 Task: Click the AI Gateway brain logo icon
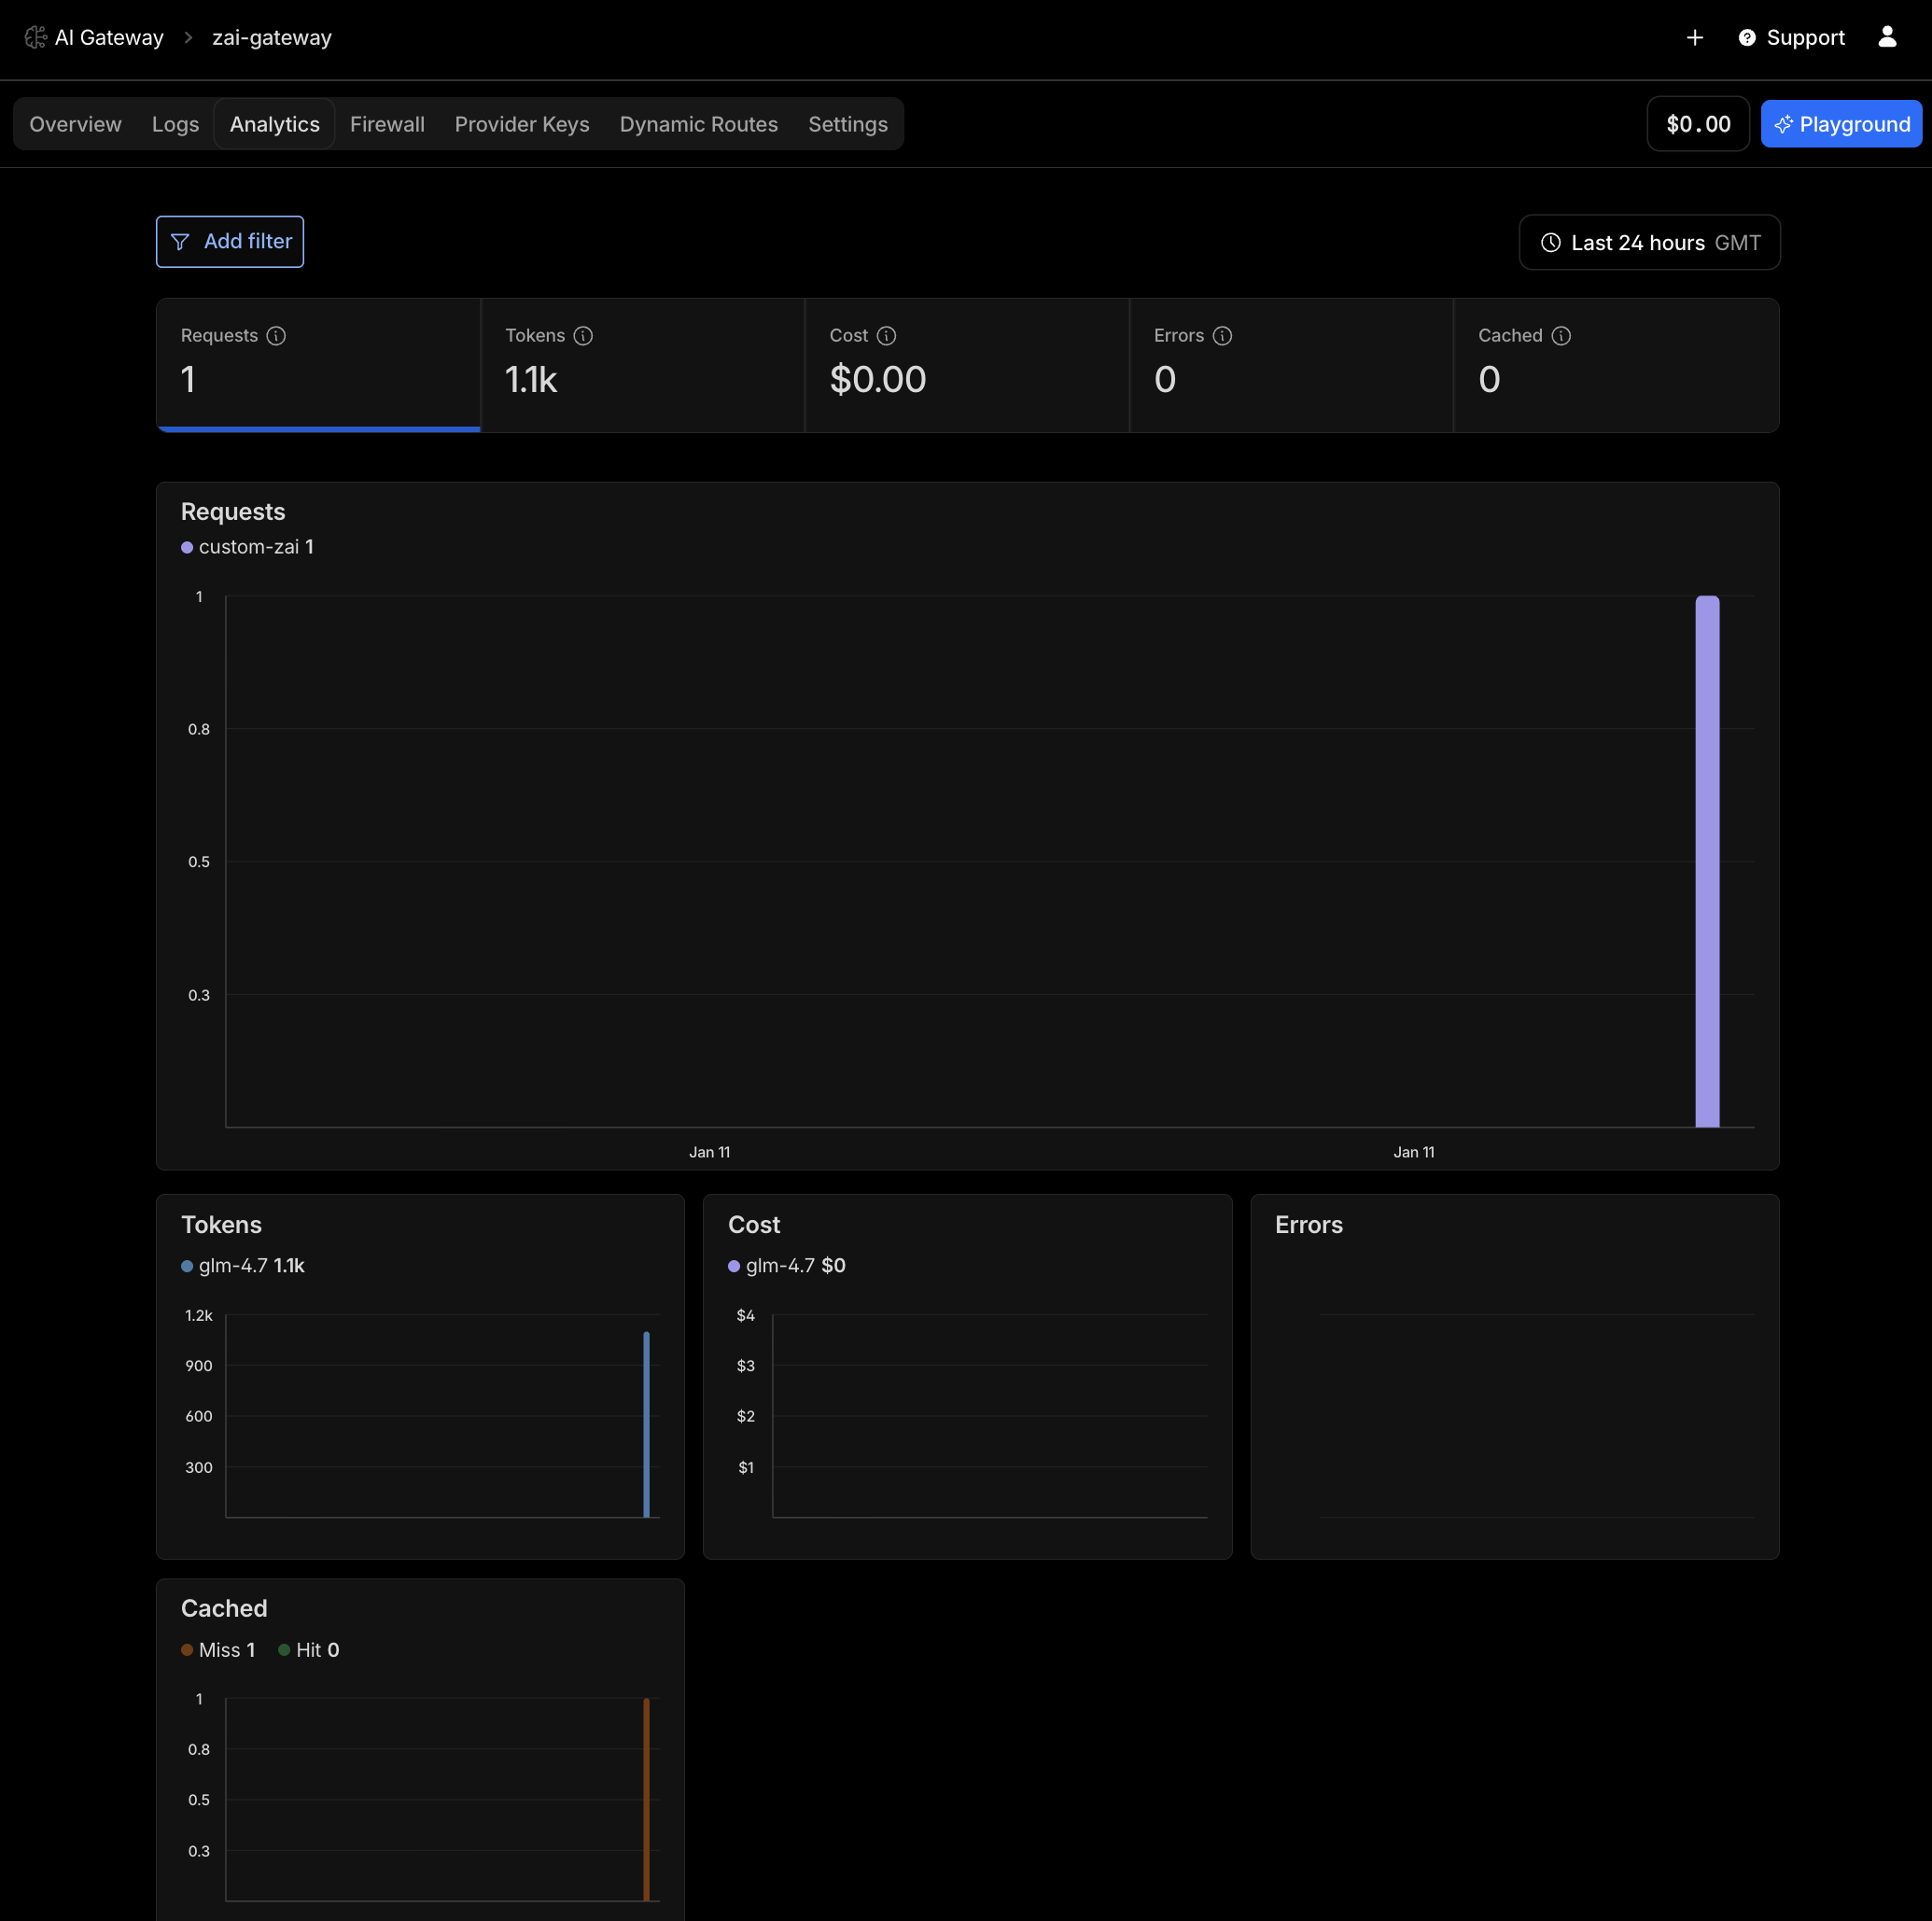(36, 37)
